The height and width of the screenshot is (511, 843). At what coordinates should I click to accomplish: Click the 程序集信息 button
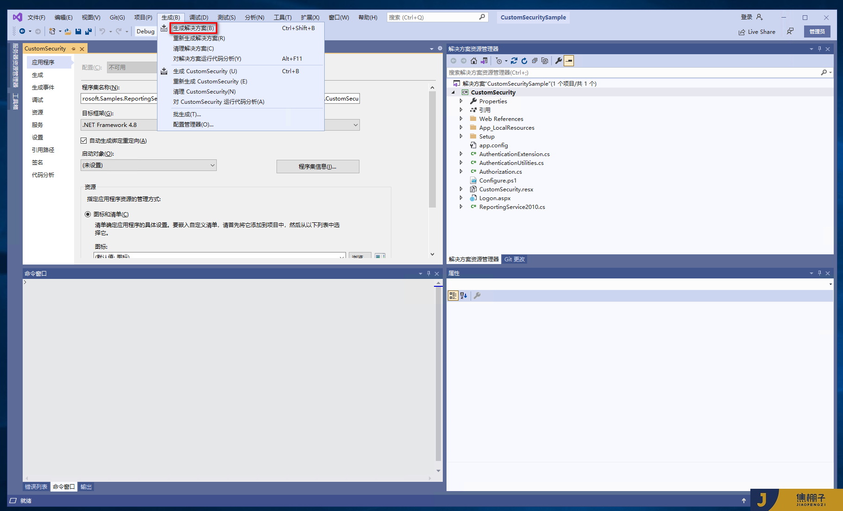[x=318, y=167]
